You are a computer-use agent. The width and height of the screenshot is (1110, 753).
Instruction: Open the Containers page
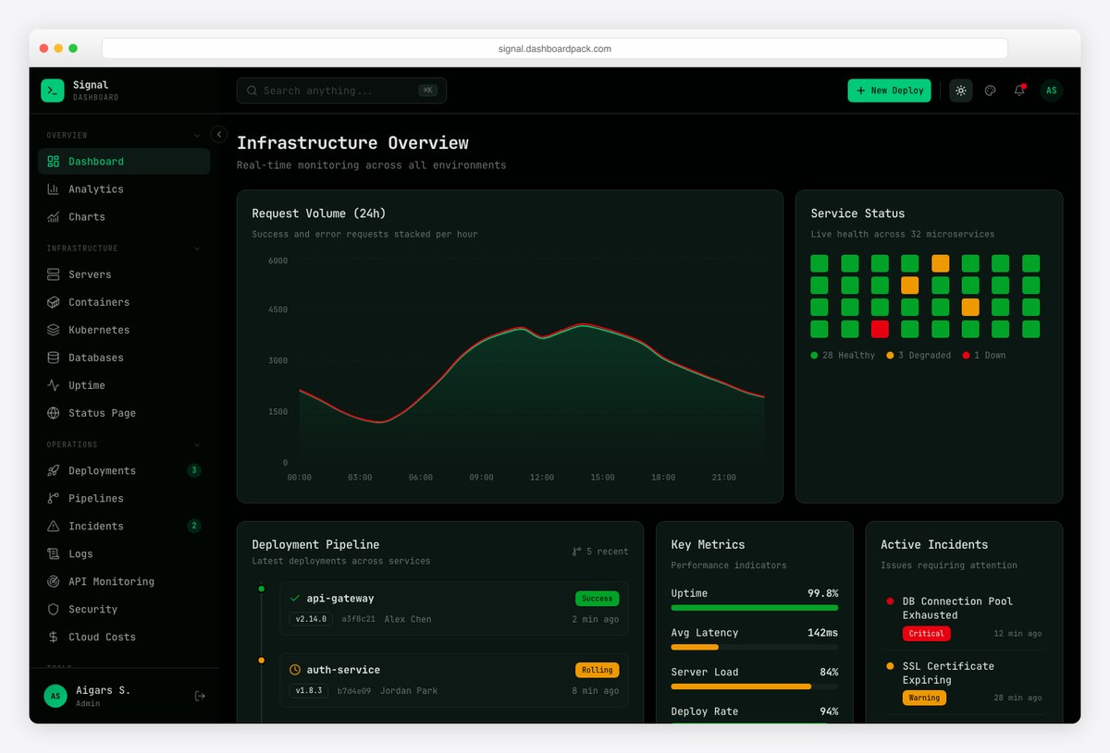click(124, 302)
